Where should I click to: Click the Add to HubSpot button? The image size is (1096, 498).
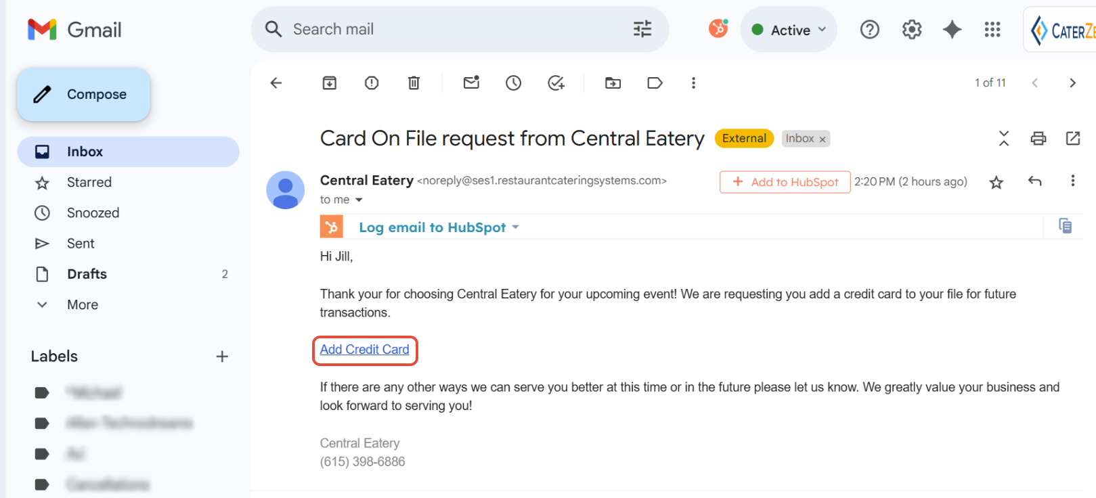[785, 182]
